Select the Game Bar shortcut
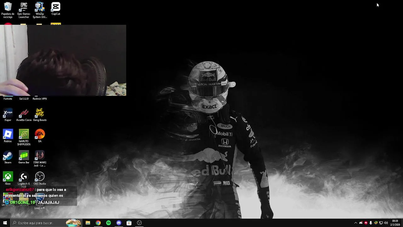Image resolution: width=403 pixels, height=227 pixels. tap(24, 157)
